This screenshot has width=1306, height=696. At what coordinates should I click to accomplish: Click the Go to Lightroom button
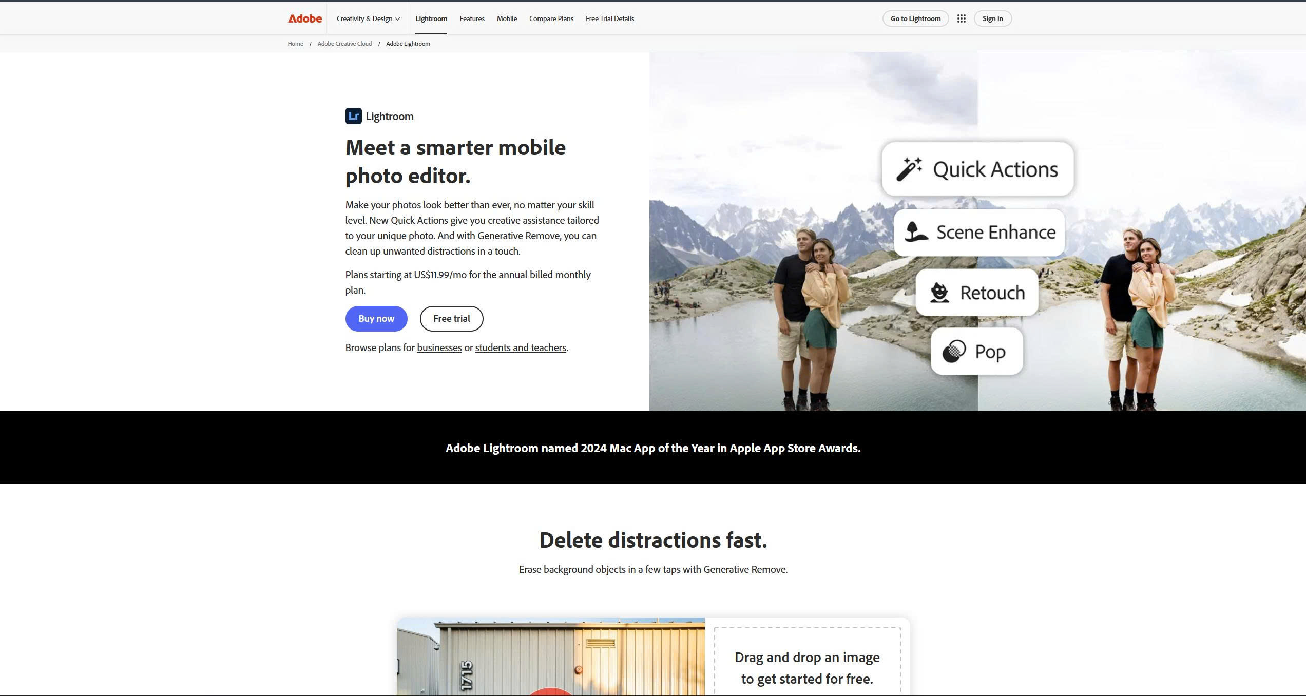(x=915, y=18)
